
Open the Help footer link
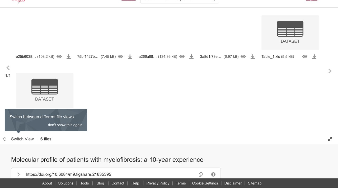click(135, 183)
